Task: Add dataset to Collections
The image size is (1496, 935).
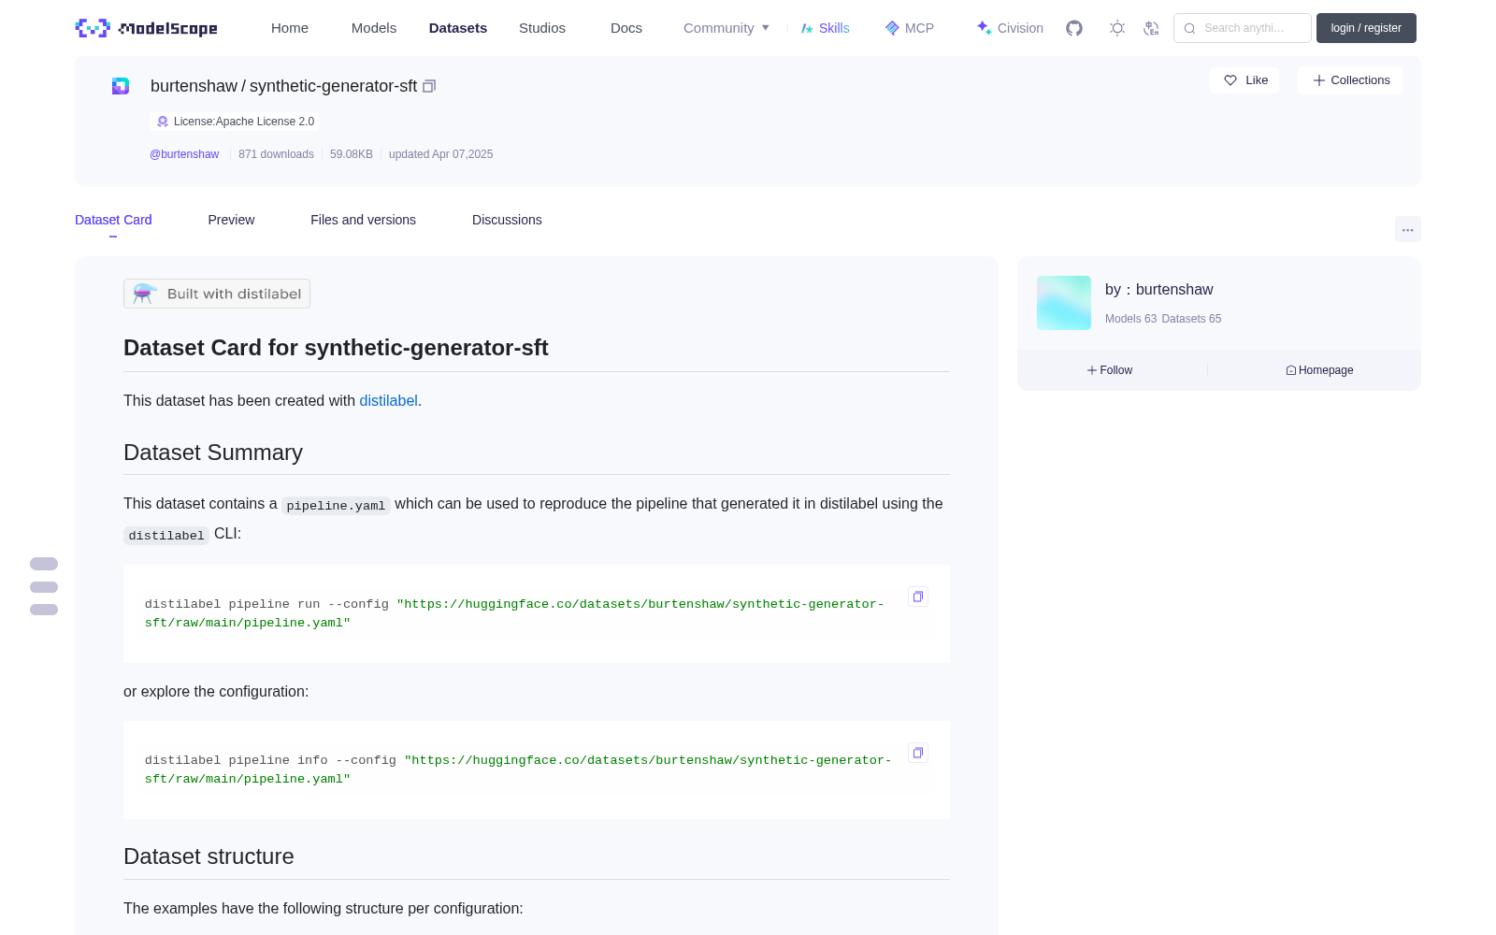Action: coord(1350,80)
